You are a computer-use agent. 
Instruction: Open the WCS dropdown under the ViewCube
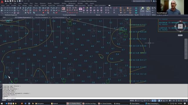point(180,35)
